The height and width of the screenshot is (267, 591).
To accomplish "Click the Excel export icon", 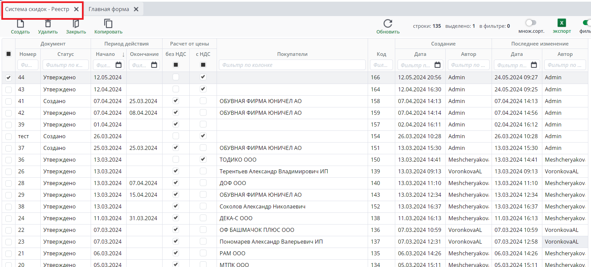I will 561,23.
